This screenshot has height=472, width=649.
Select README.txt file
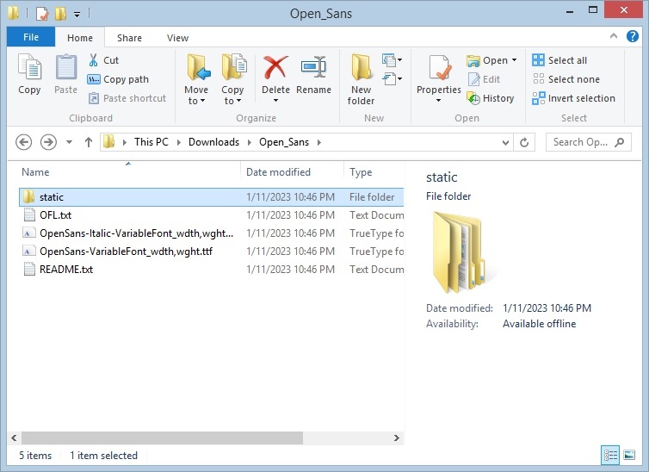(x=211, y=270)
